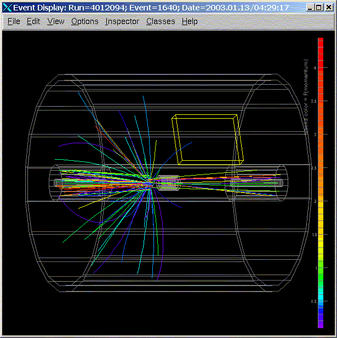Open the Inspector menu

(x=122, y=21)
